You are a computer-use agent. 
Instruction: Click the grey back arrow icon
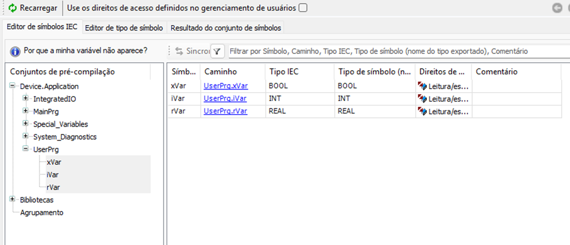pyautogui.click(x=557, y=8)
